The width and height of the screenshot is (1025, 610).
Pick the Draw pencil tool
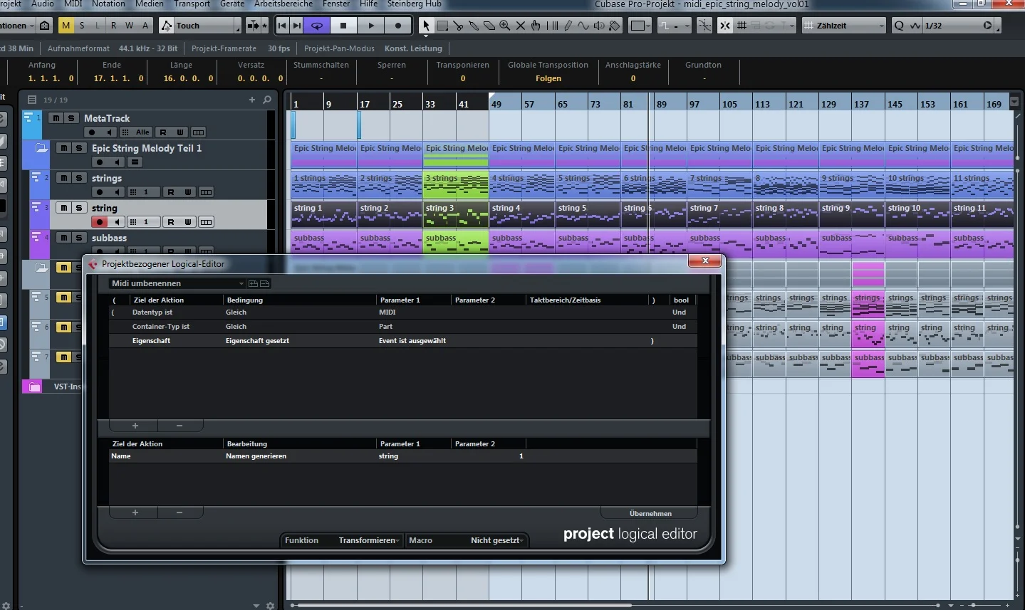pos(568,26)
